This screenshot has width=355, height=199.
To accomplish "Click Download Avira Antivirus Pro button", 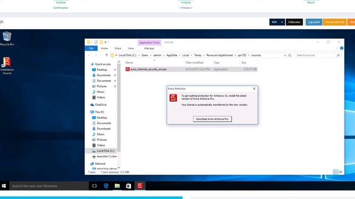I will [x=212, y=119].
